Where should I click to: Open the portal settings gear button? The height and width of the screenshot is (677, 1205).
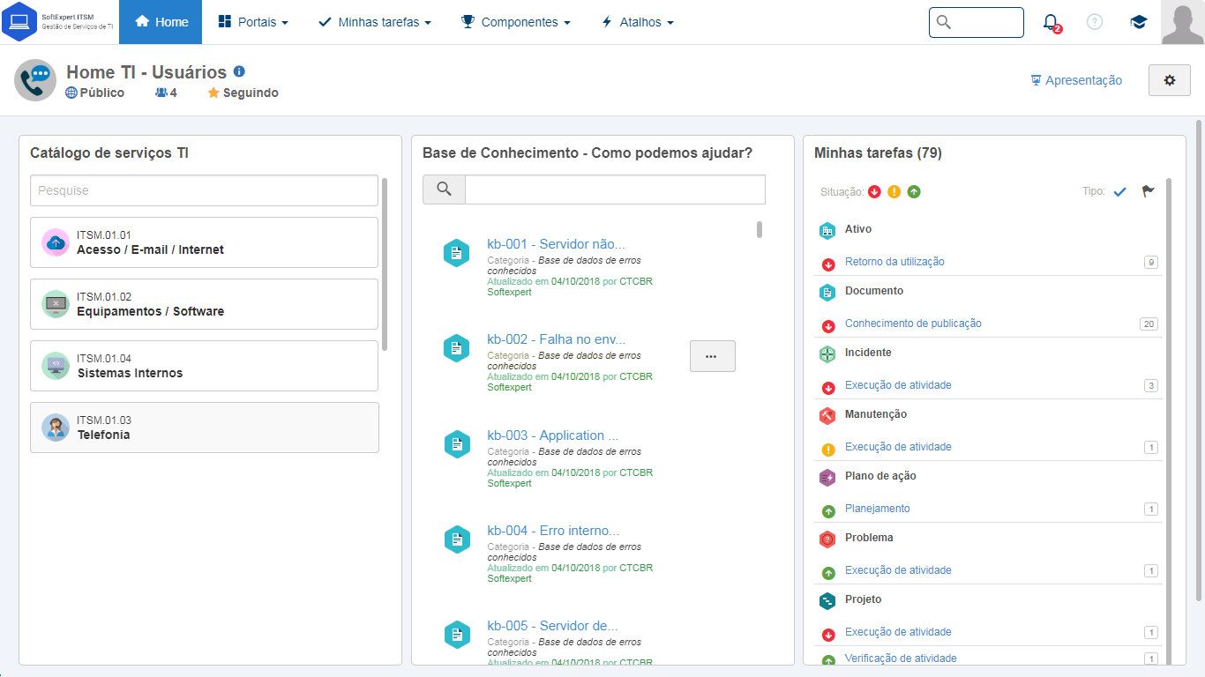[x=1170, y=80]
